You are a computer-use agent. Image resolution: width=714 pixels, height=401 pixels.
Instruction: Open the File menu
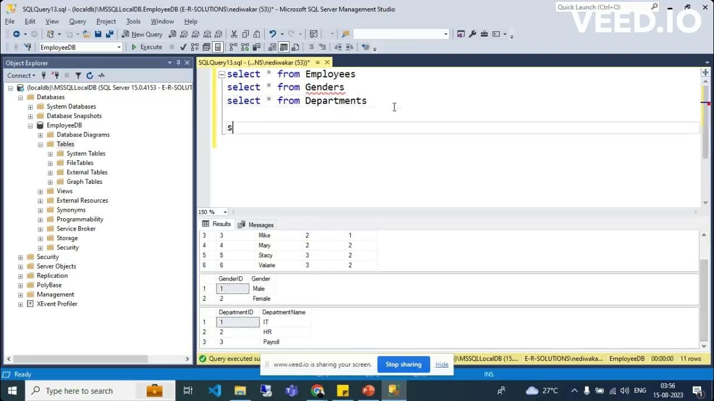point(9,21)
